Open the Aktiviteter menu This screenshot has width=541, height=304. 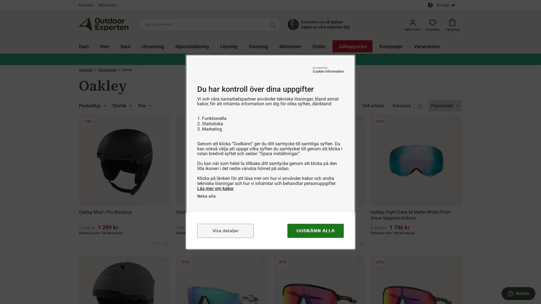coord(290,46)
